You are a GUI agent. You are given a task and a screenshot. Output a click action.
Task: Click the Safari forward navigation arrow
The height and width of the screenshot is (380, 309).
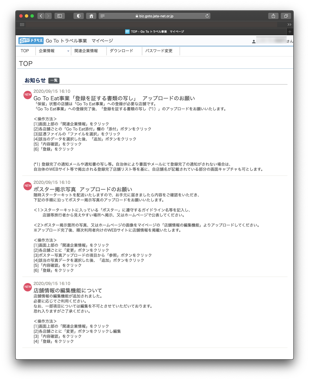[48, 16]
